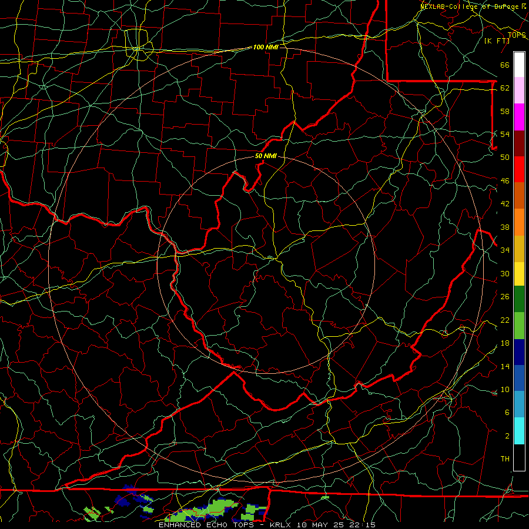Click the Enhanced Echo Tops KRLX caption

click(x=267, y=525)
